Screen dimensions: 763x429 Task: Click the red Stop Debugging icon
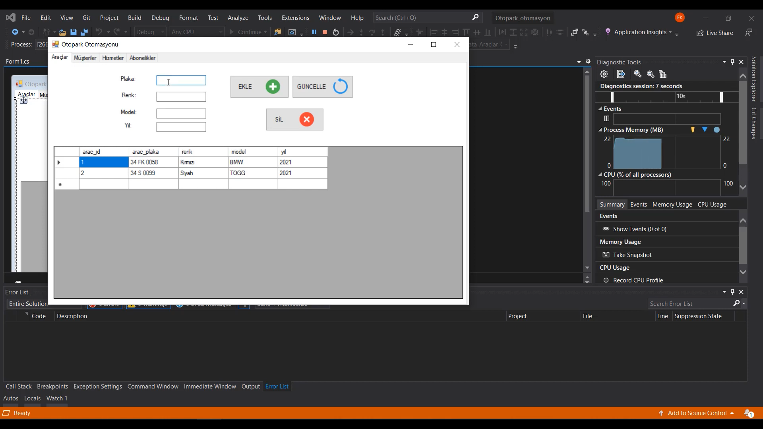(325, 32)
